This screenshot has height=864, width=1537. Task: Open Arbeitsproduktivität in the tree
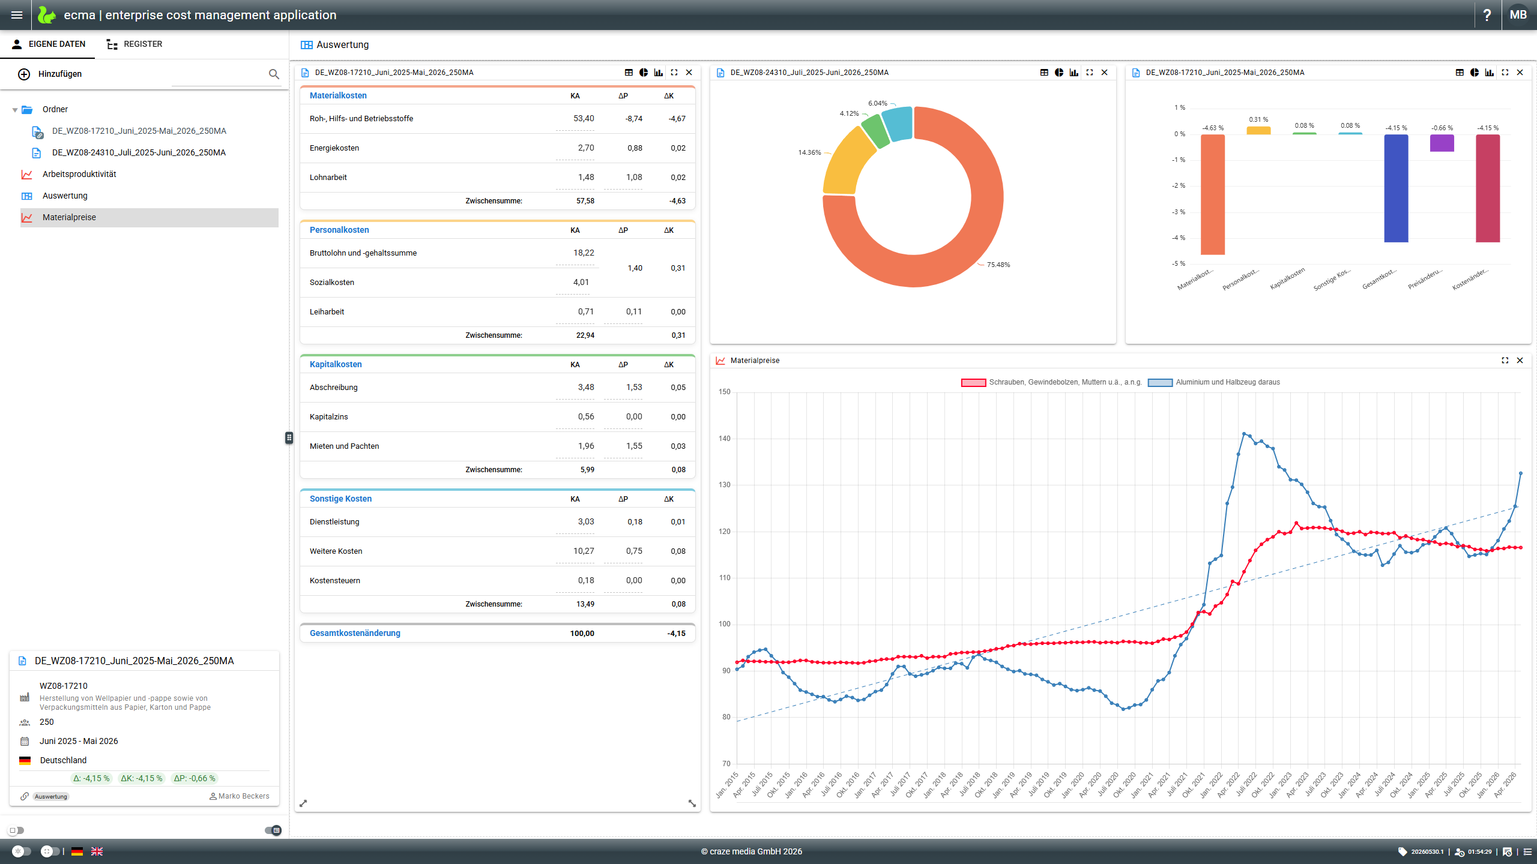pyautogui.click(x=79, y=174)
